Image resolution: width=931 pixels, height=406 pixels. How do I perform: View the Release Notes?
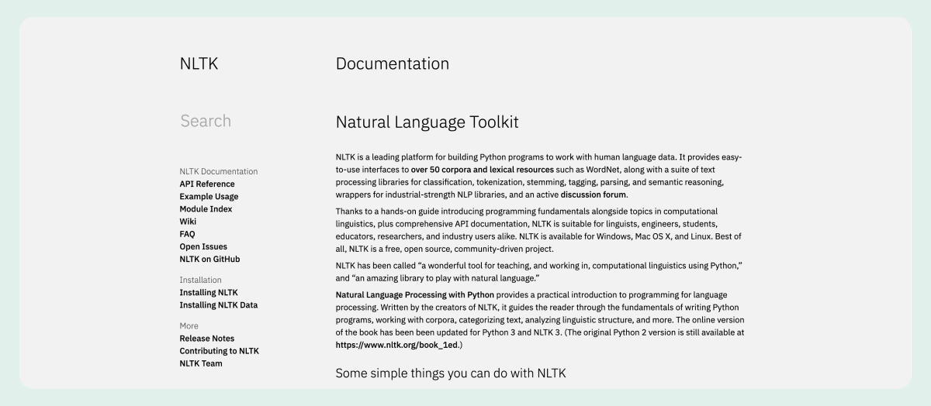(206, 339)
